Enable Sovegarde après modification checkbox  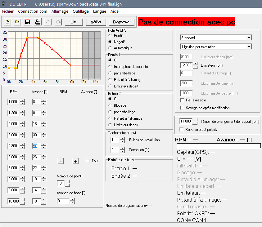[x=182, y=108]
